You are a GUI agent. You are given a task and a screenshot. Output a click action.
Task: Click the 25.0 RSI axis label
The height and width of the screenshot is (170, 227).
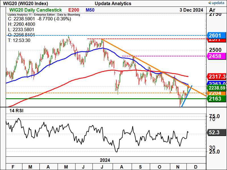tap(215, 152)
